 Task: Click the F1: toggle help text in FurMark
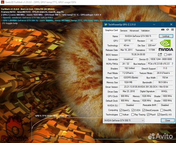click(x=10, y=23)
